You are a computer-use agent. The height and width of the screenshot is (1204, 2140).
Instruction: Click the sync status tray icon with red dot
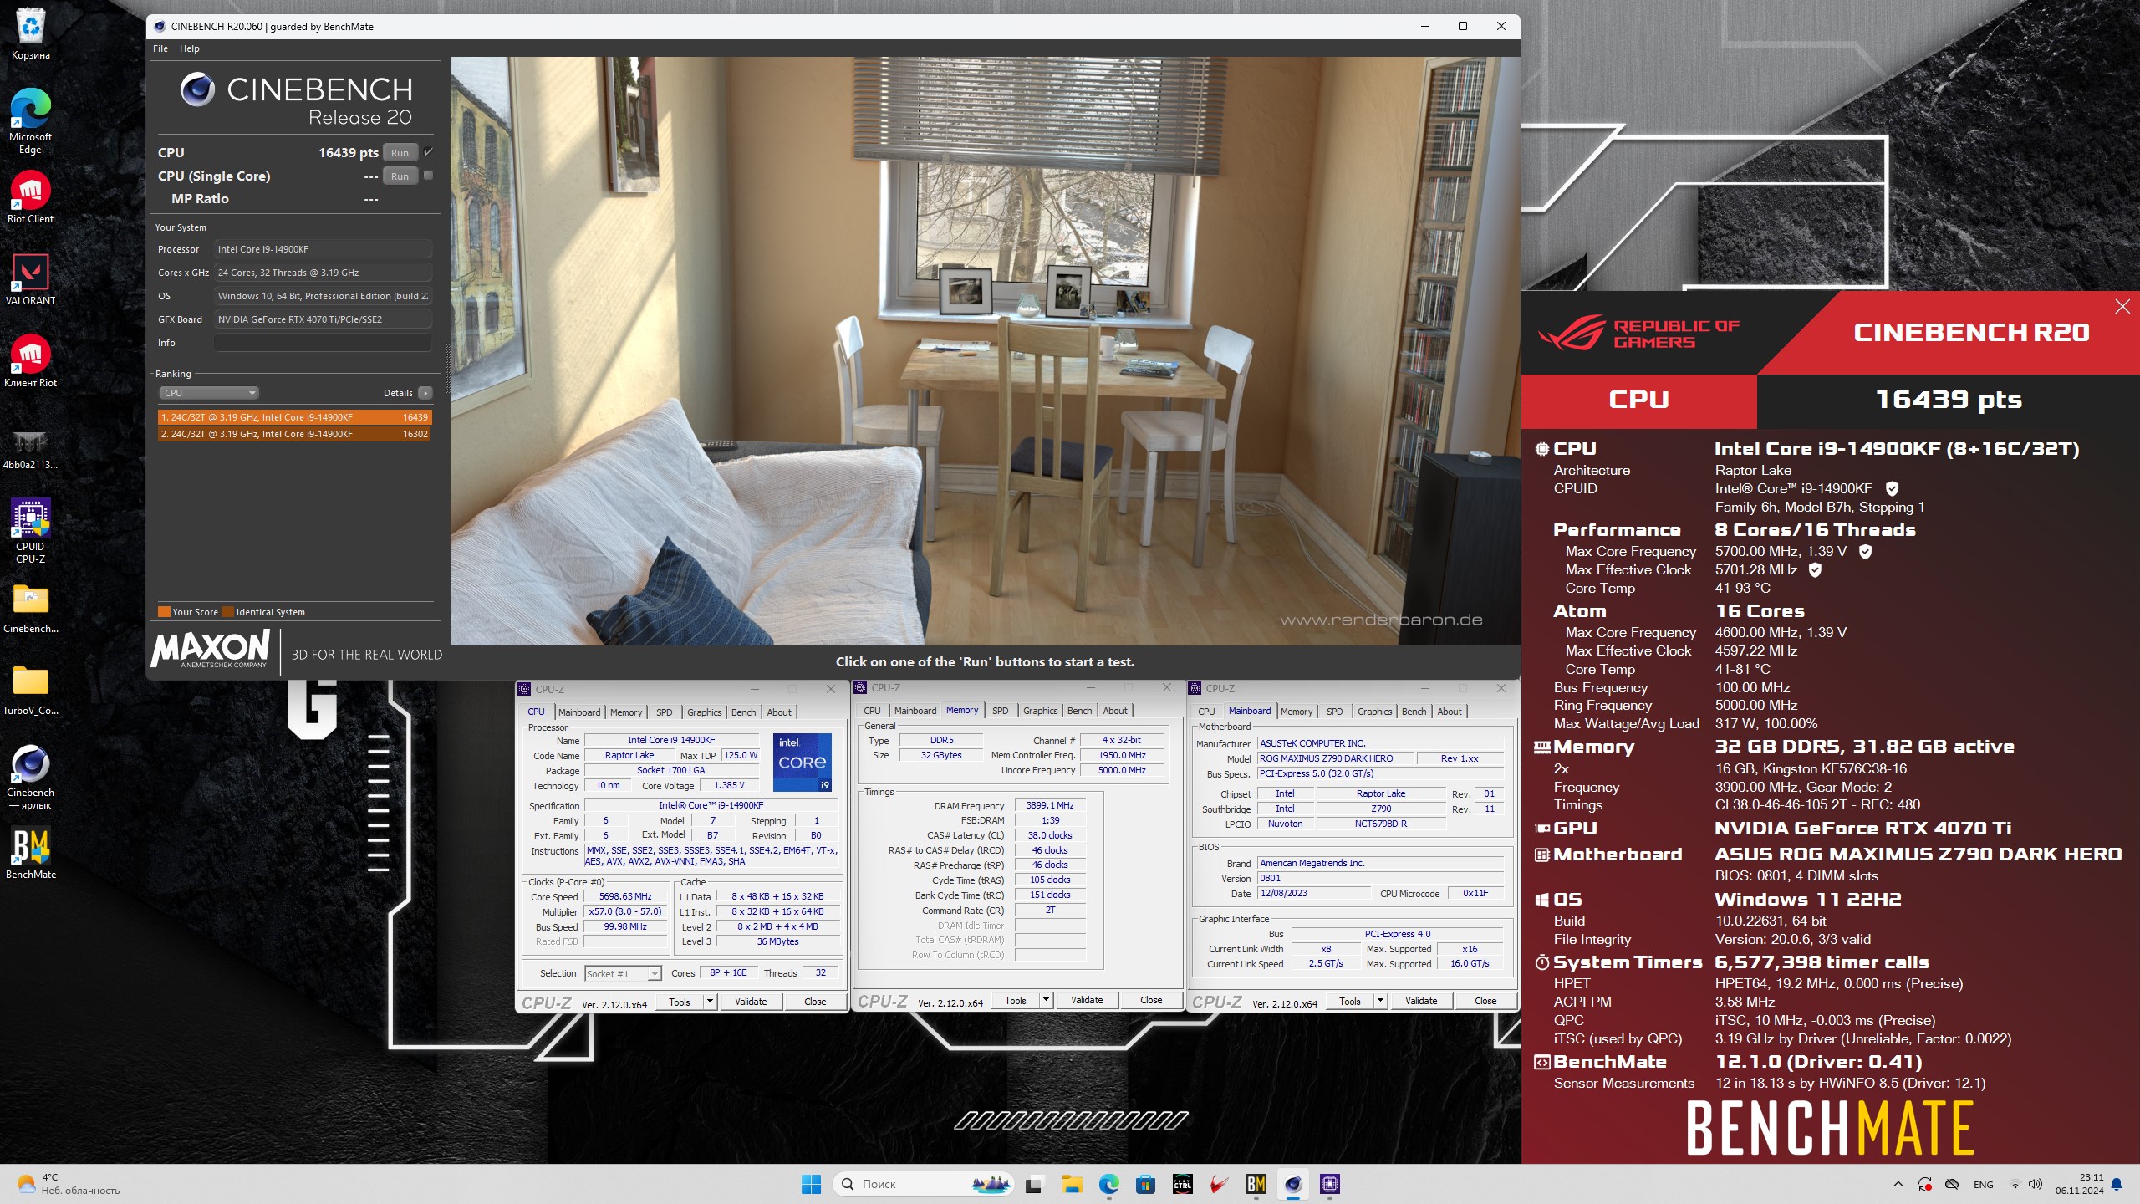[1925, 1184]
